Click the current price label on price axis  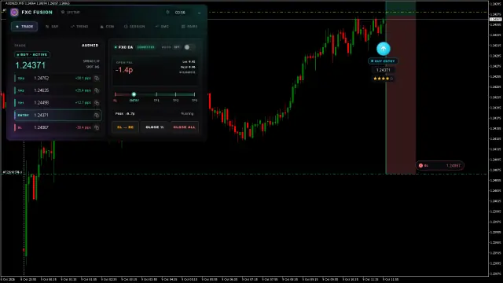(496, 20)
